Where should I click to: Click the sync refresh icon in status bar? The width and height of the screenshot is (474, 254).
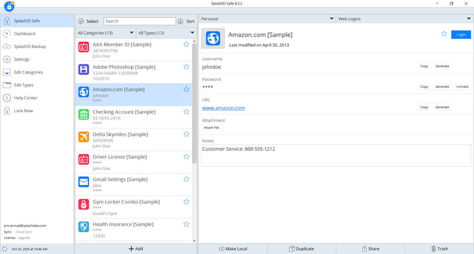tap(5, 249)
